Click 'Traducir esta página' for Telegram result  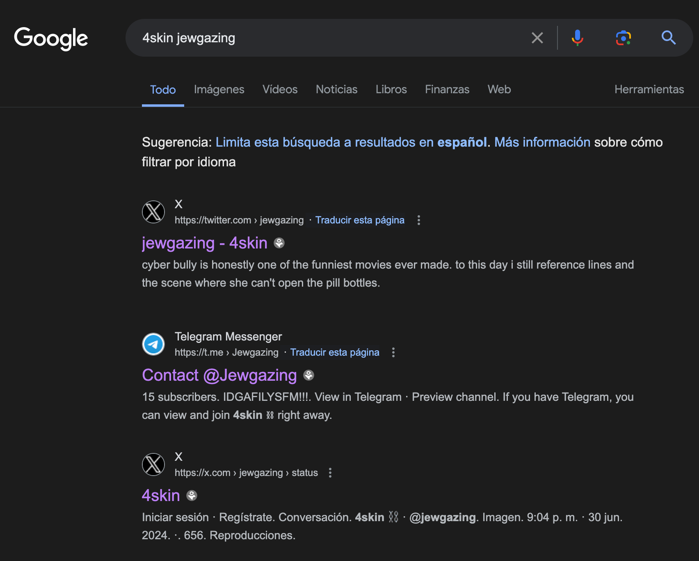tap(335, 352)
